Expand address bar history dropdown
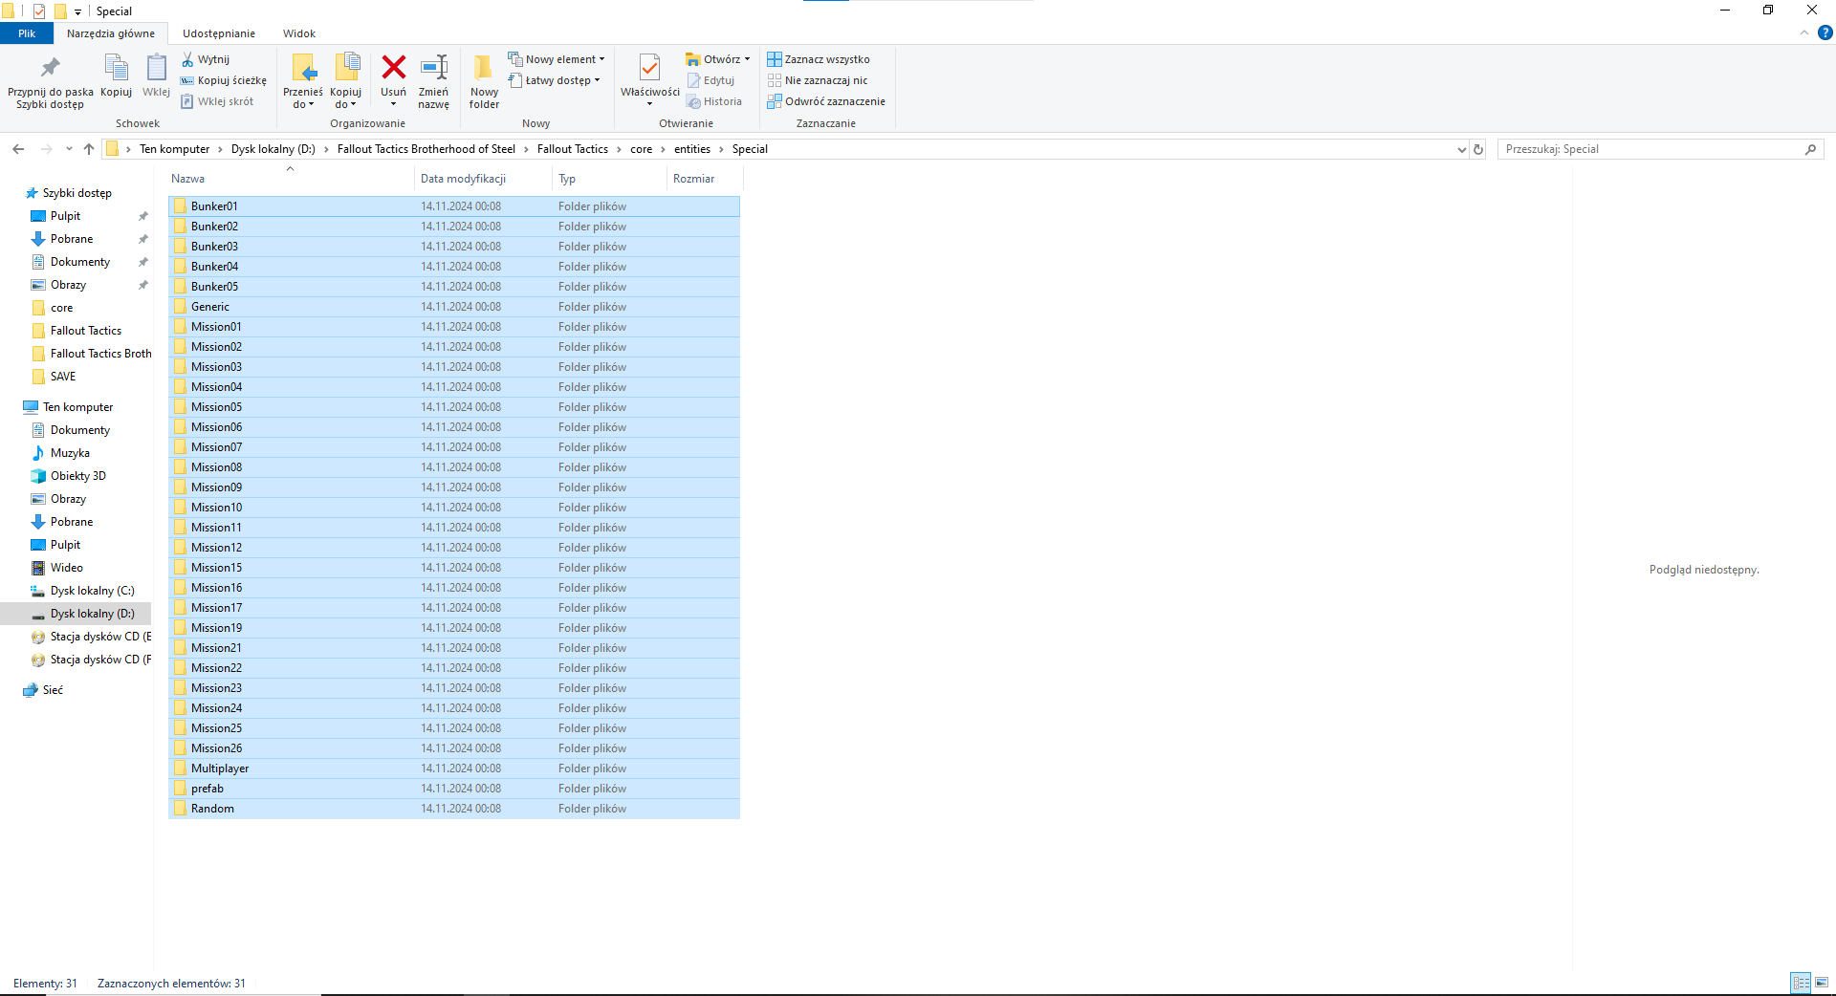This screenshot has width=1836, height=996. click(1461, 149)
